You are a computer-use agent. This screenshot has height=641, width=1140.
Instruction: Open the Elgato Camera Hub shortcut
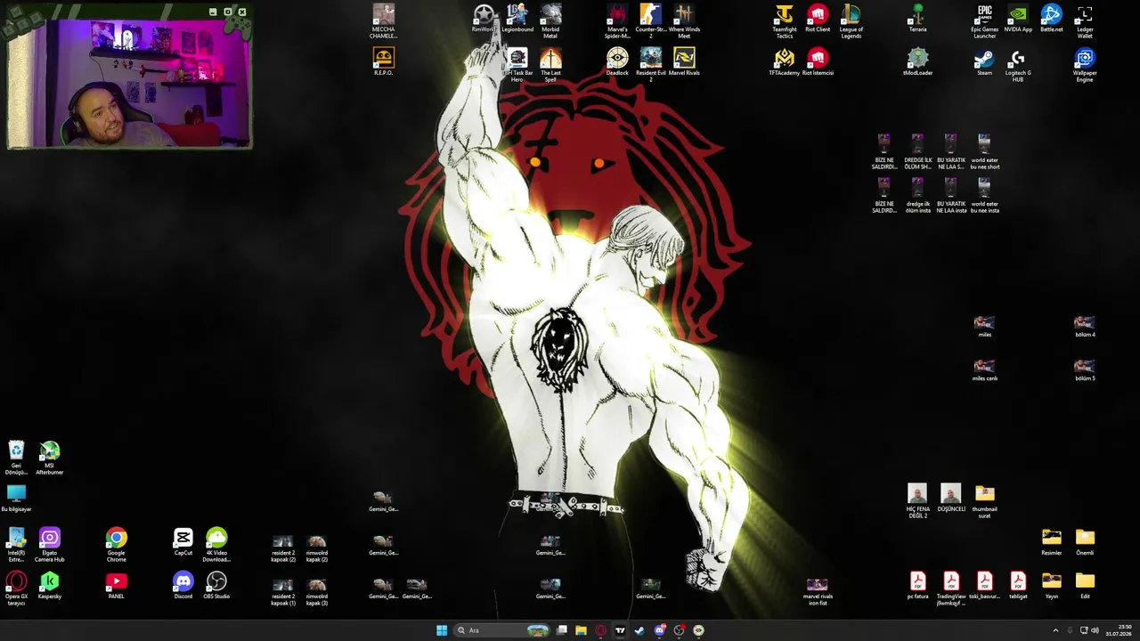50,545
